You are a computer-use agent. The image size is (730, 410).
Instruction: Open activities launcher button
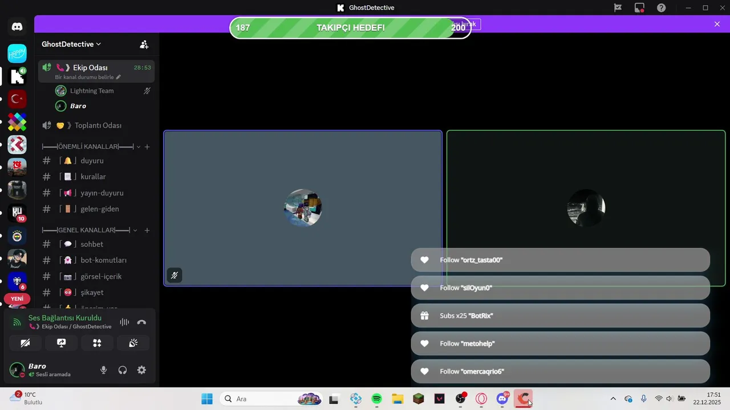[97, 343]
